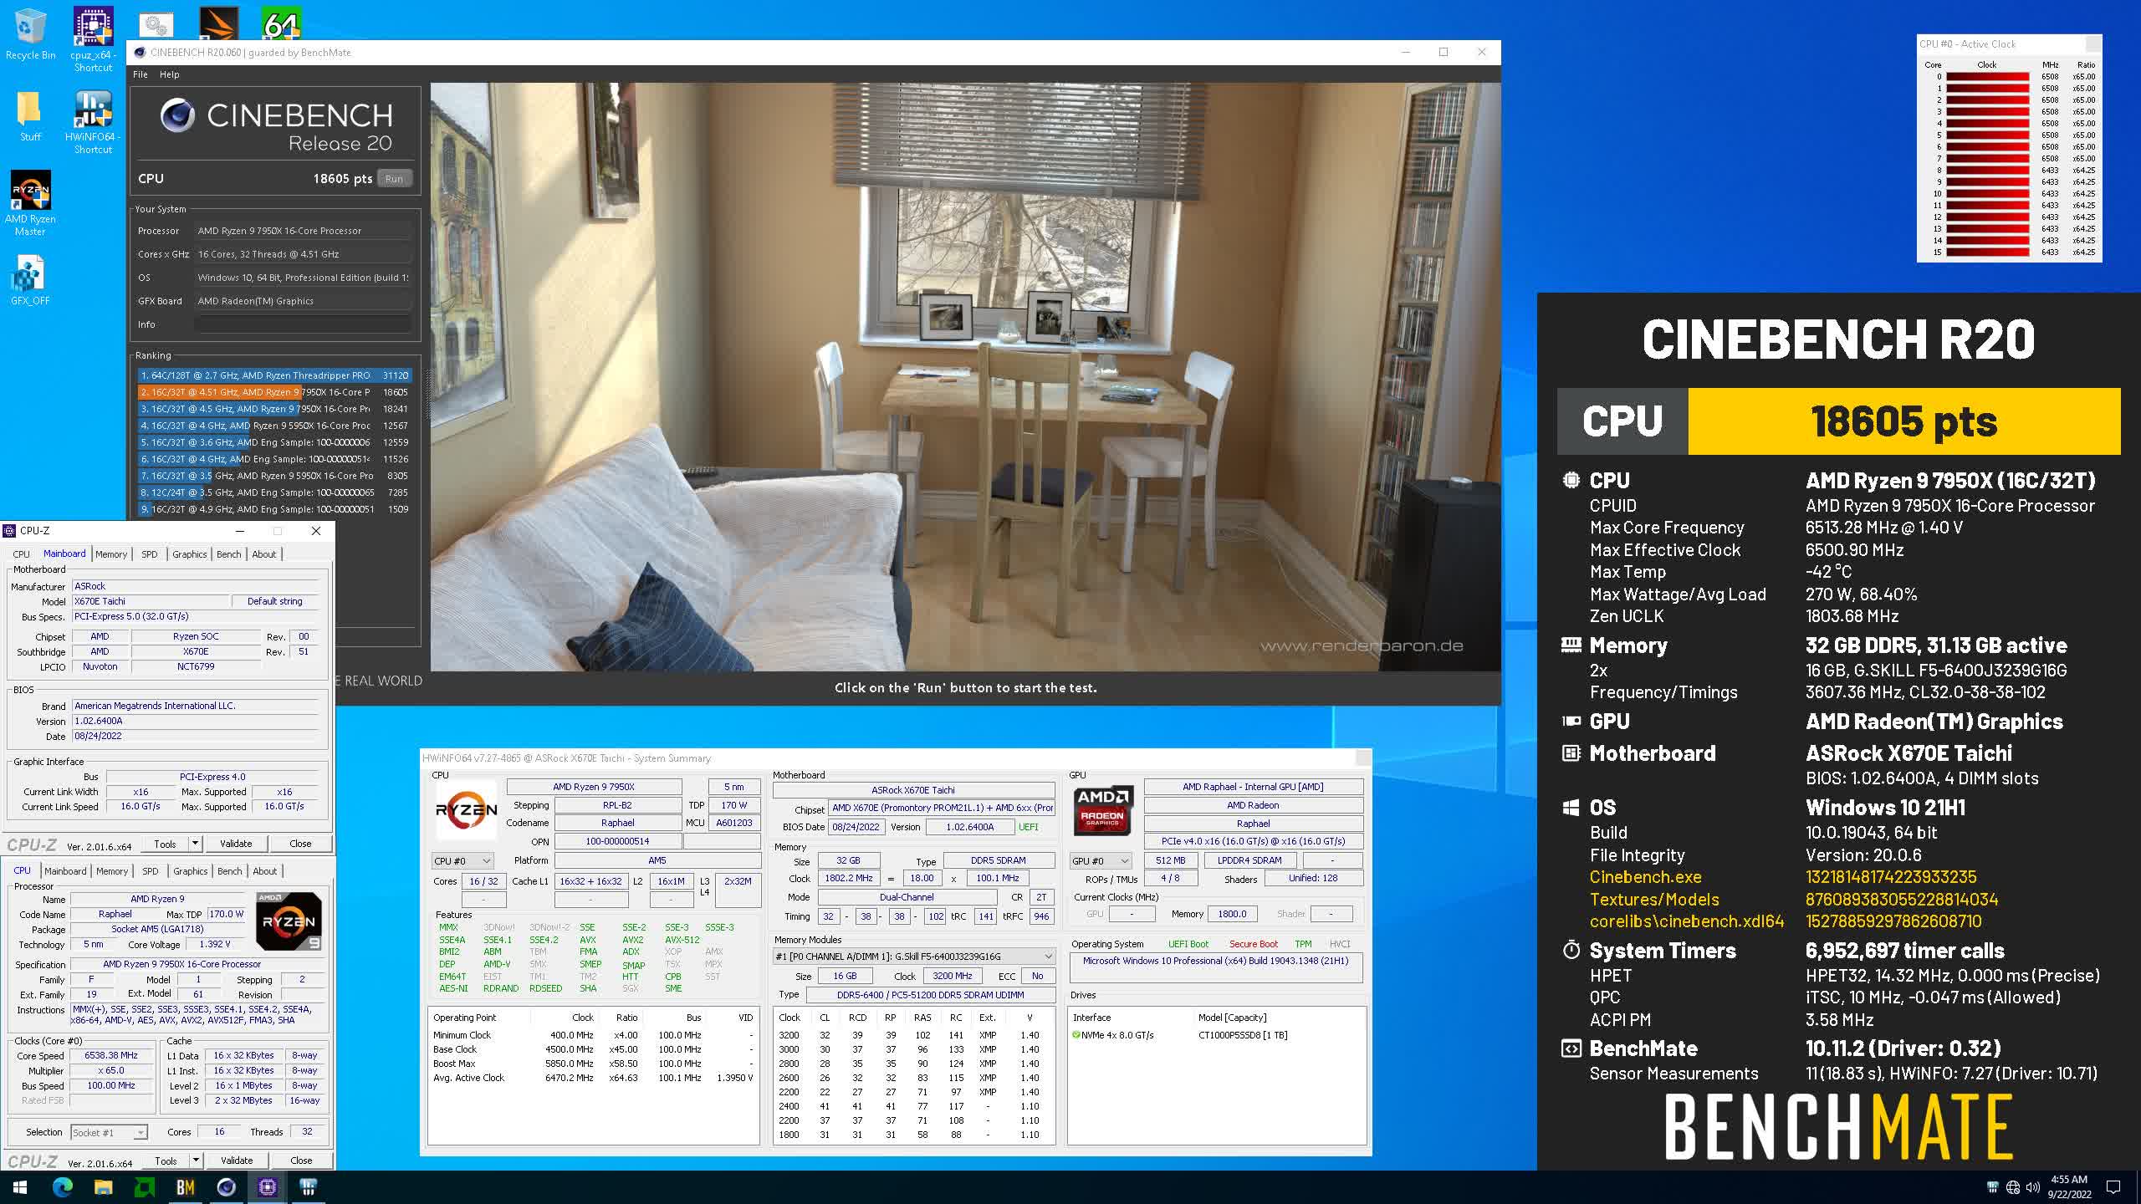Screen dimensions: 2141x1204
Task: Select Mainboard tab in lower CPU-Z window
Action: 65,871
